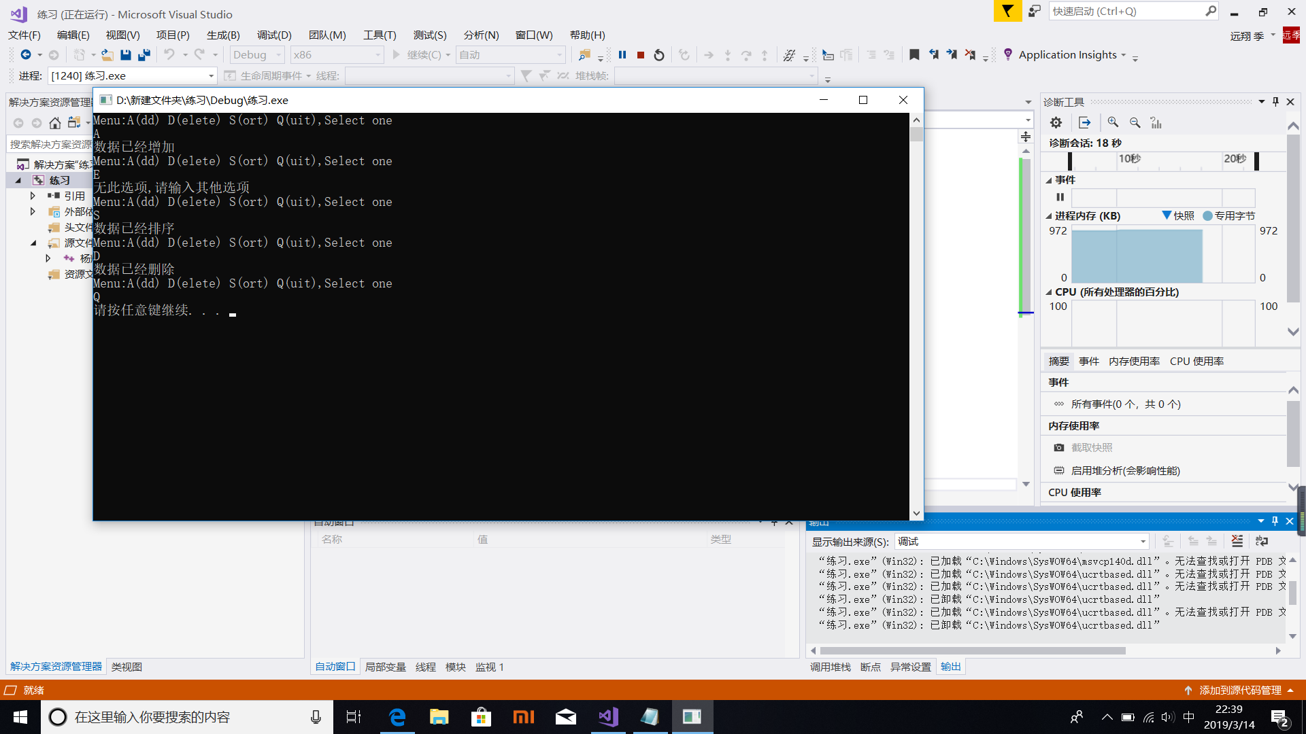Open the Application Insights button
The height and width of the screenshot is (734, 1306).
click(1067, 55)
